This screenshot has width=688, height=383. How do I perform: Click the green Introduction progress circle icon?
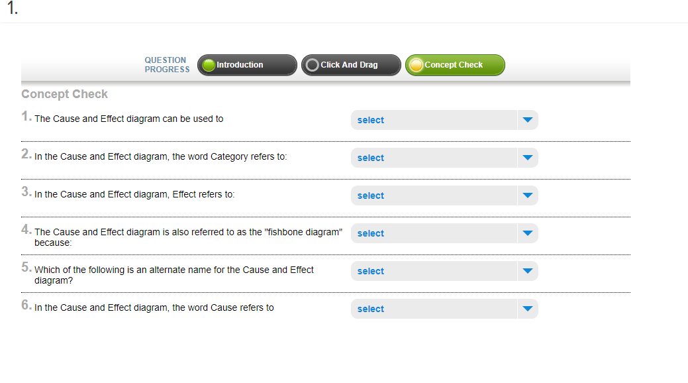(x=209, y=65)
